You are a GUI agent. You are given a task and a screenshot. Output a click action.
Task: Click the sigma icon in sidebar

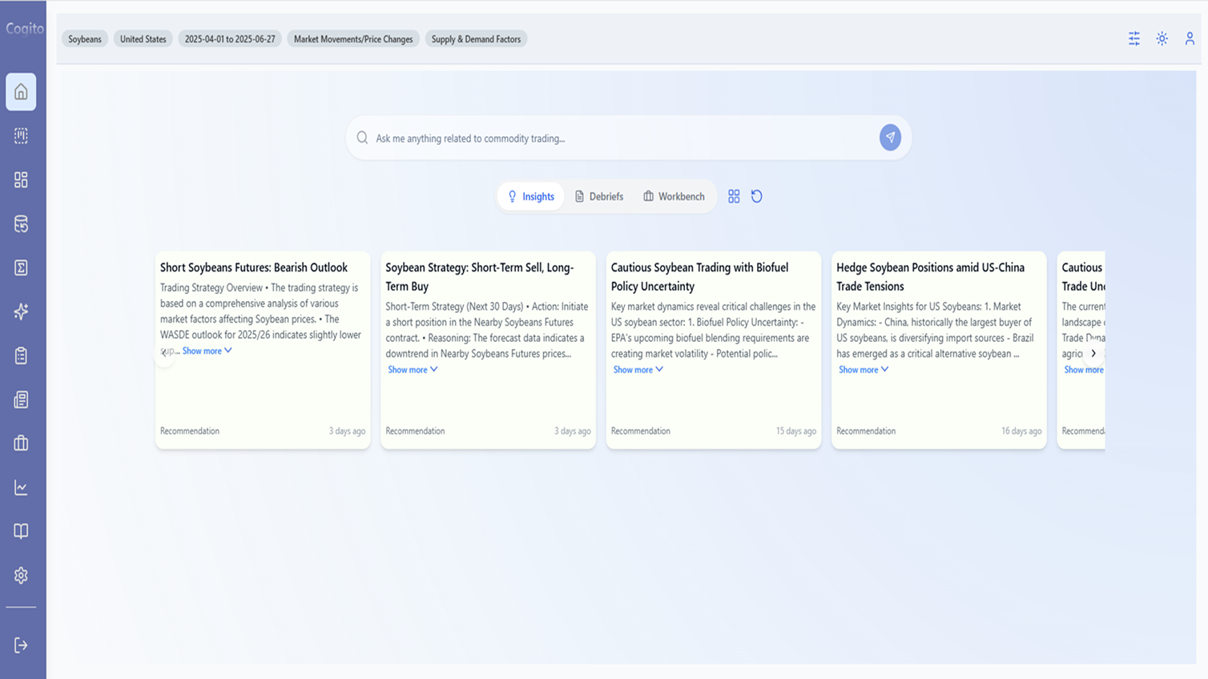[21, 267]
